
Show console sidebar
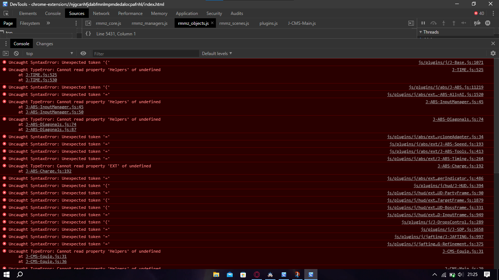pyautogui.click(x=5, y=54)
